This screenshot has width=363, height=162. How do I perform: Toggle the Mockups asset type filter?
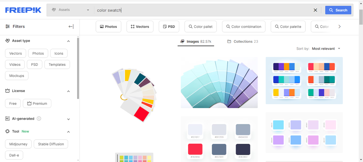(x=17, y=76)
